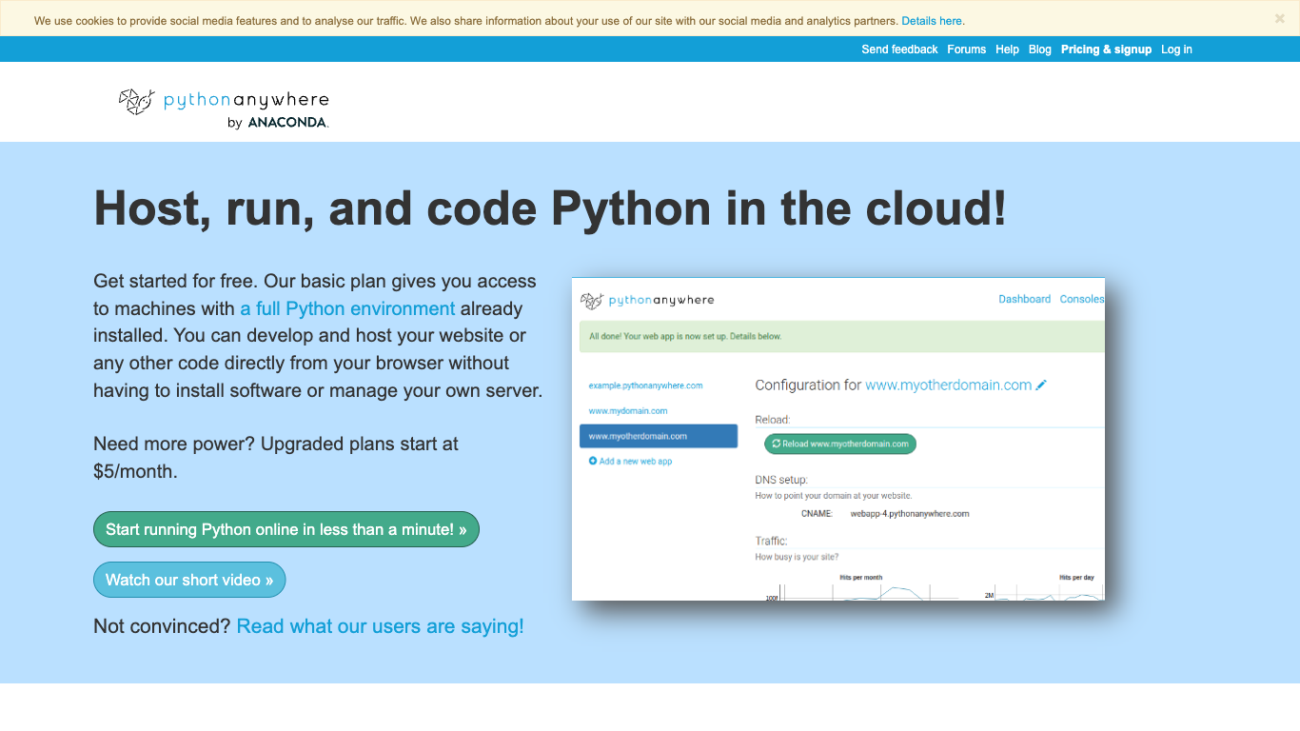The height and width of the screenshot is (731, 1300).
Task: Click green 'Reload www.myotherdomain.com' button in preview
Action: [x=840, y=444]
